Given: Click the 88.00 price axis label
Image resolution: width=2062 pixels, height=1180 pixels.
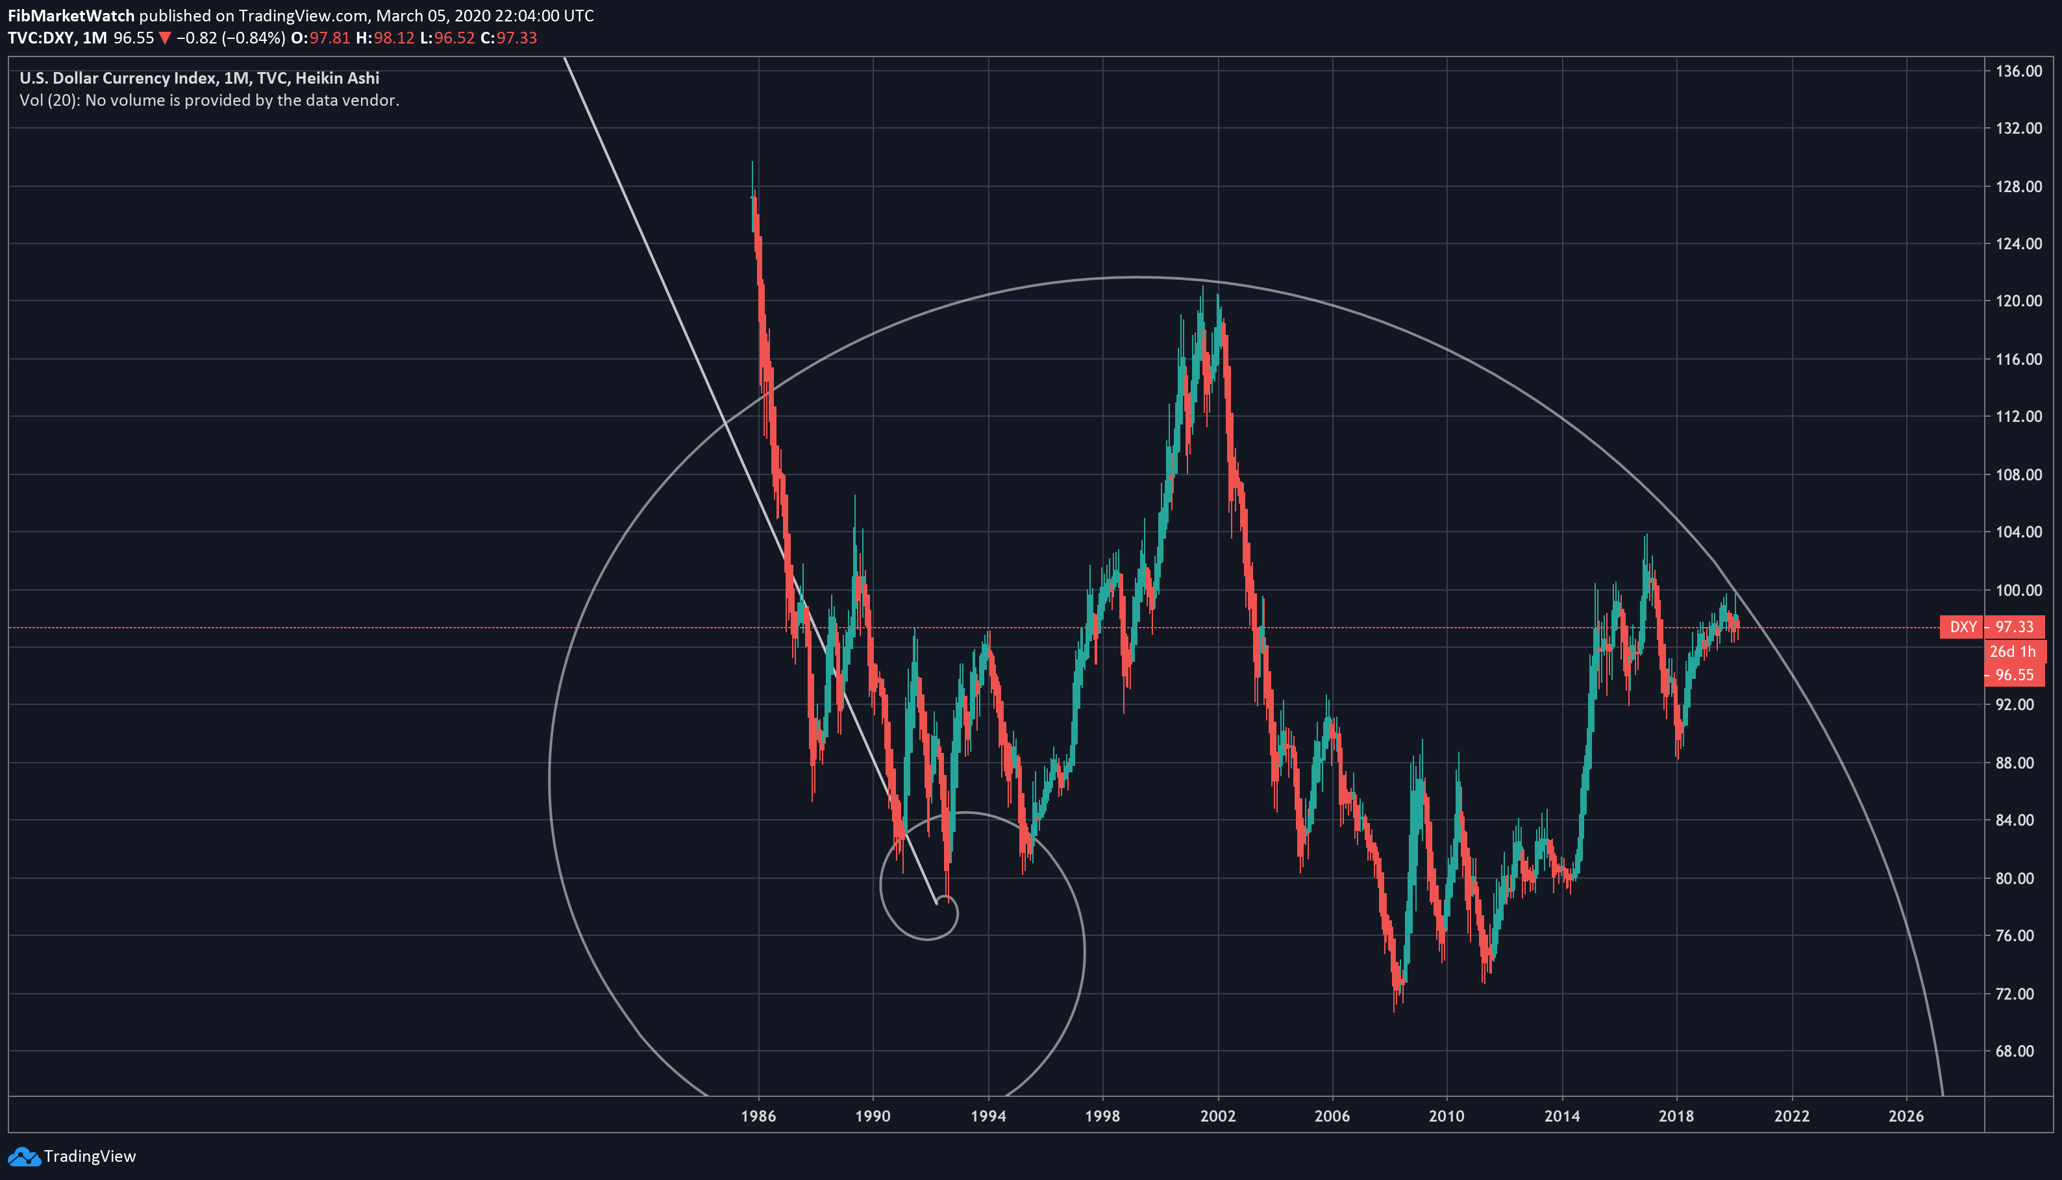Looking at the screenshot, I should tap(2014, 763).
